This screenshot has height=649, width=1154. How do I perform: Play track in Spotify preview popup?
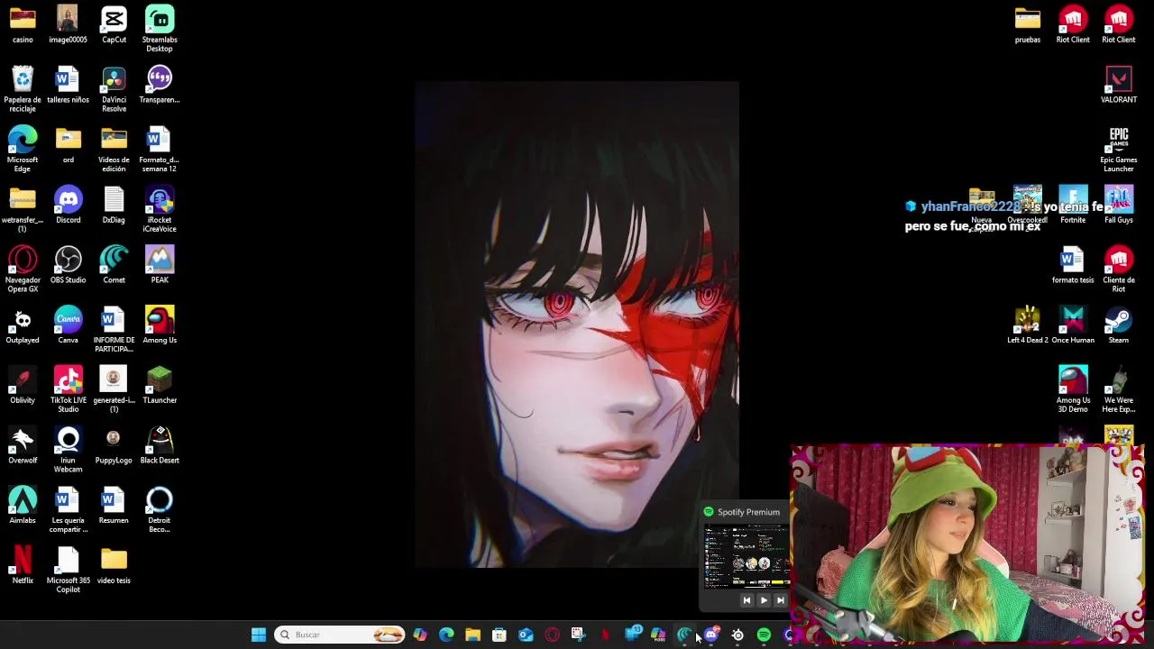pos(764,600)
